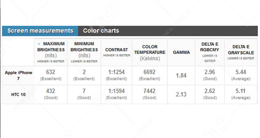
Task: Sort by Delta E RGBCMY header
Action: point(210,49)
